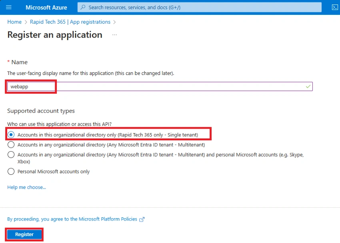Click the Microsoft Azure brand title
Screen dimensions: 340x243
[46, 7]
